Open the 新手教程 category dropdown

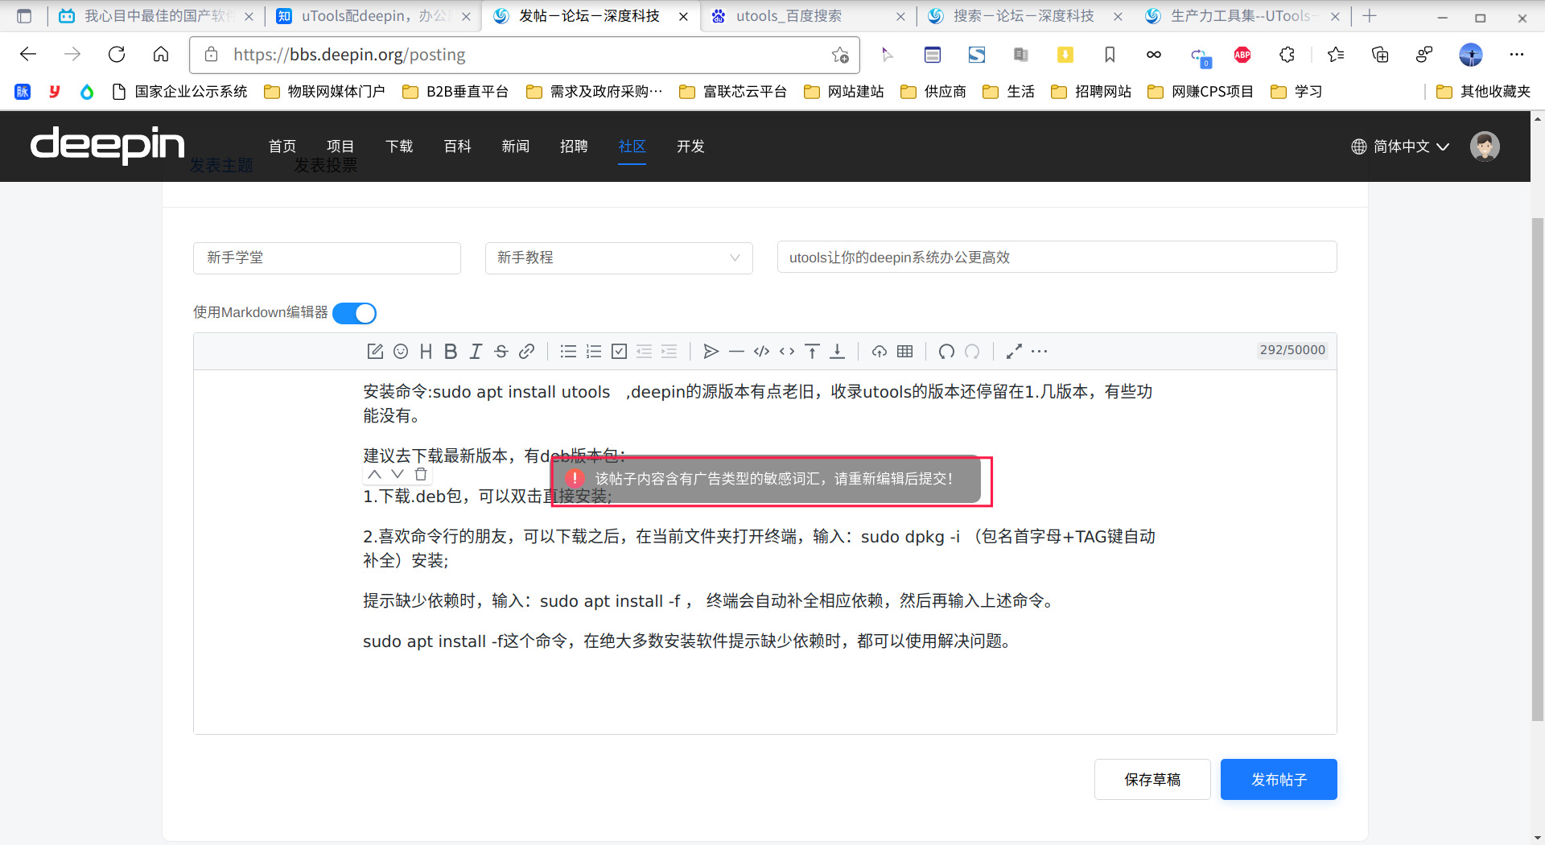click(618, 258)
